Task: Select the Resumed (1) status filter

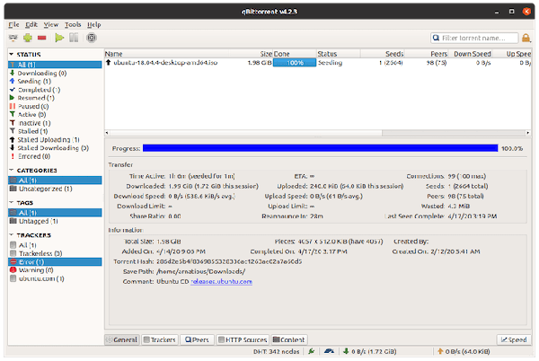Action: [55, 98]
